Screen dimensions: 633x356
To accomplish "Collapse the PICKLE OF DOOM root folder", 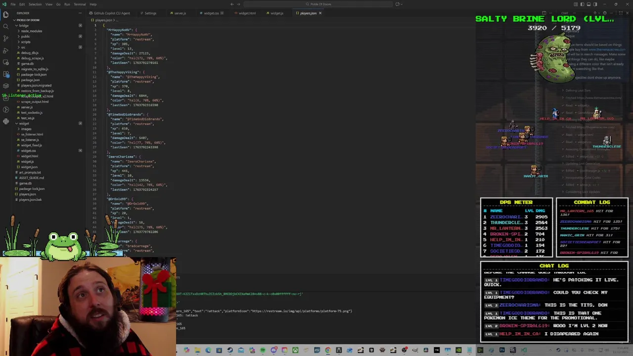I will click(28, 20).
